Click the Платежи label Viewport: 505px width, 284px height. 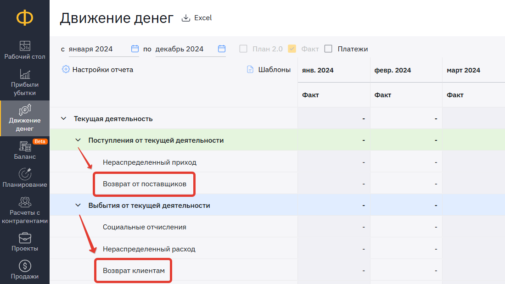pos(353,49)
